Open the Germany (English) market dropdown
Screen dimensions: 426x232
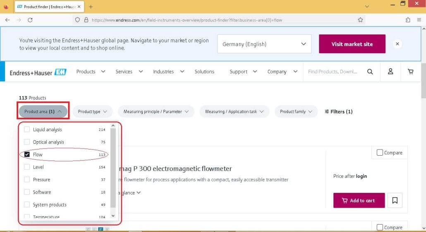click(x=264, y=44)
